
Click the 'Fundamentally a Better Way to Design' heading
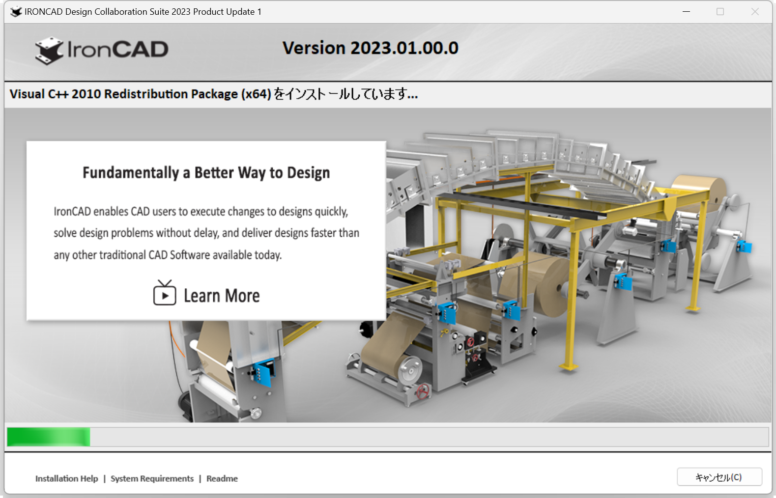(206, 173)
